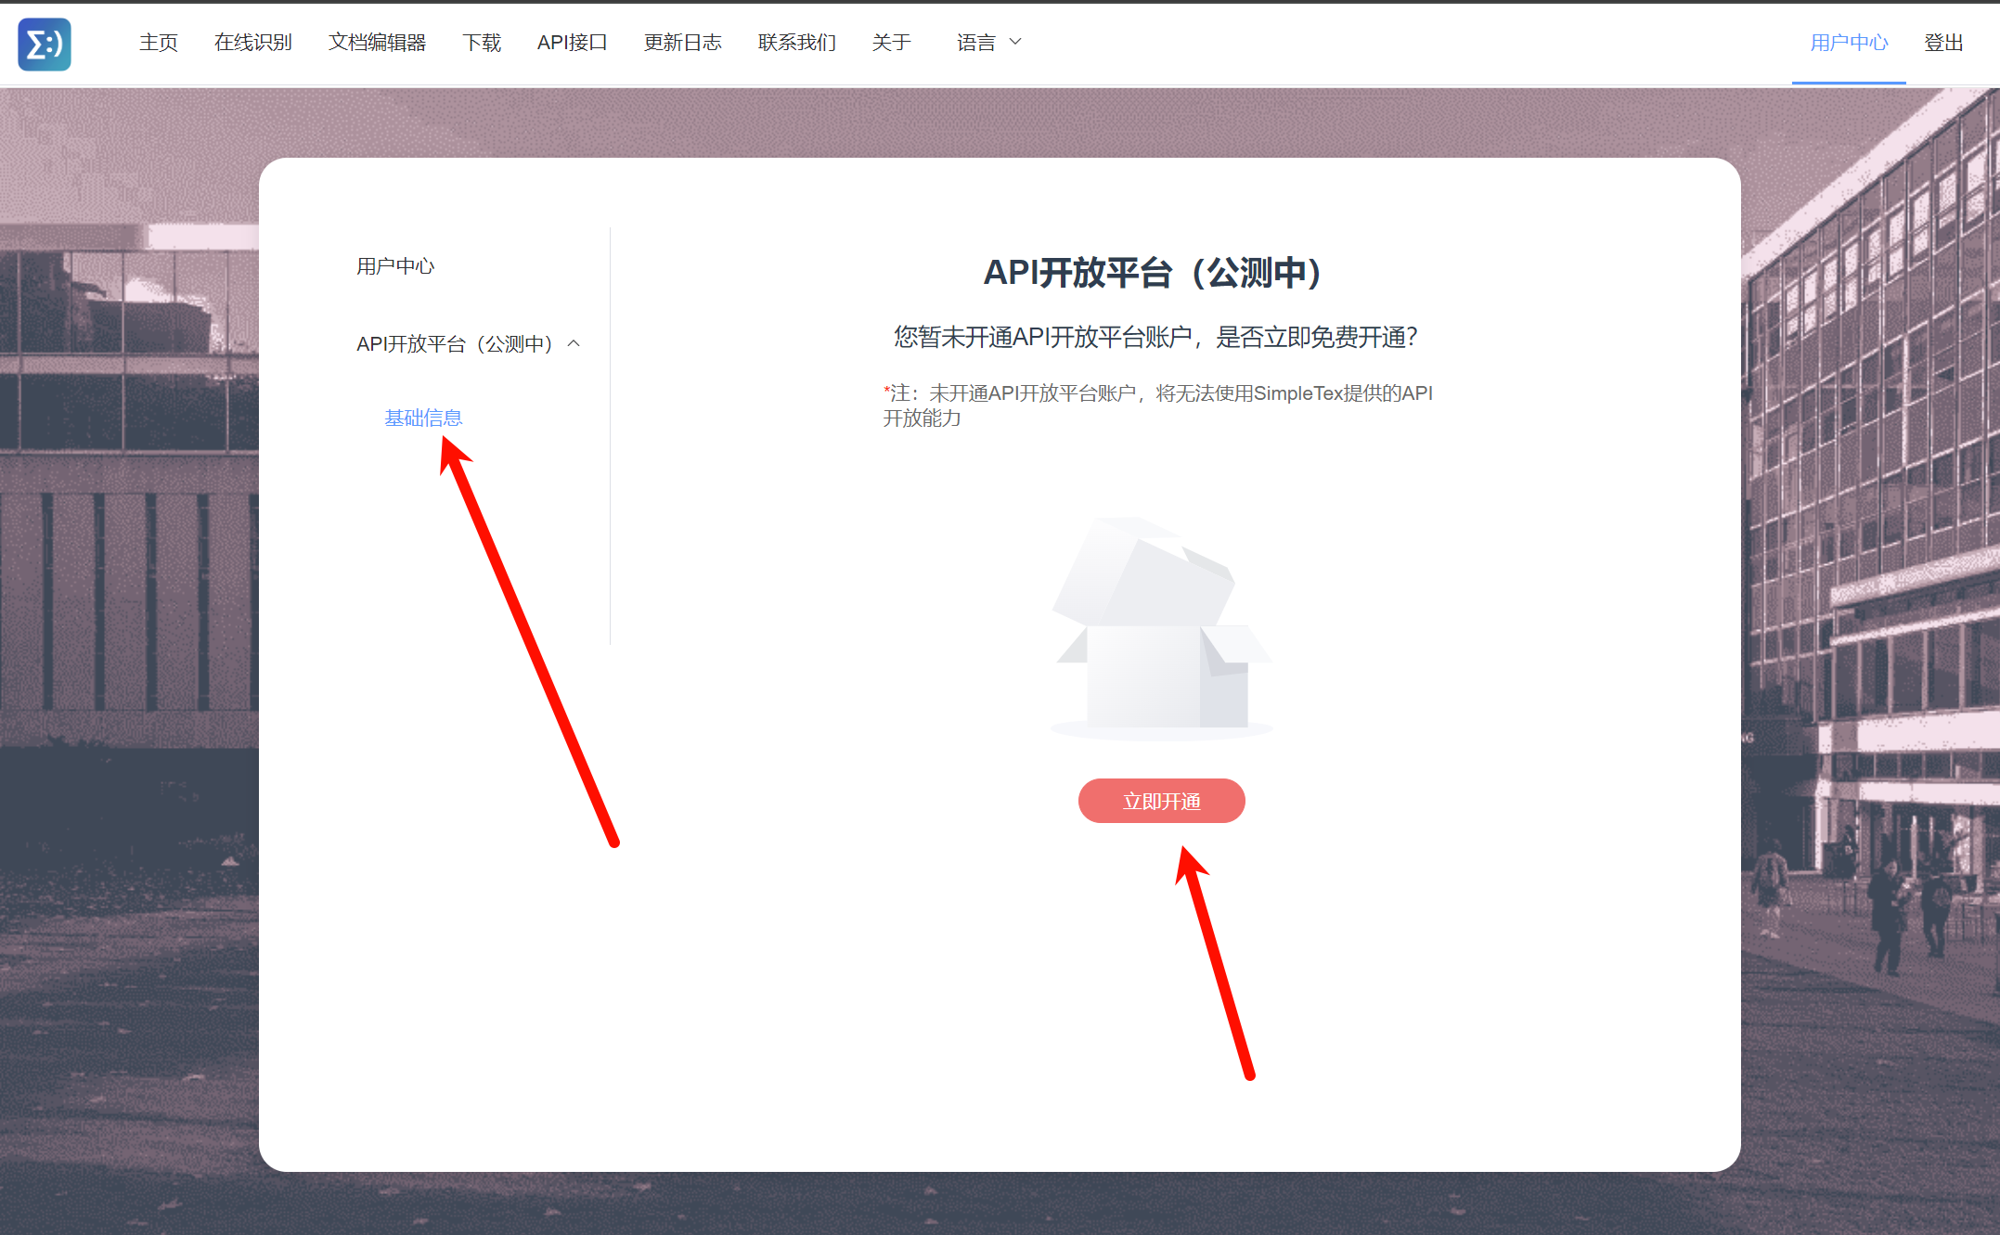Click the collapse arrow beside API开放平台（公测中）
The width and height of the screenshot is (2000, 1235).
[574, 343]
